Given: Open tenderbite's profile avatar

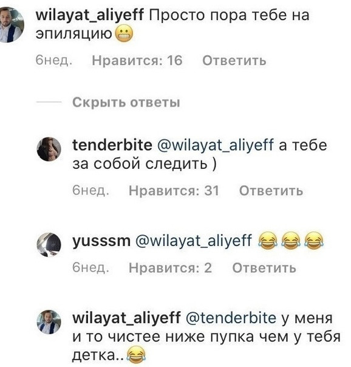Looking at the screenshot, I should 49,149.
